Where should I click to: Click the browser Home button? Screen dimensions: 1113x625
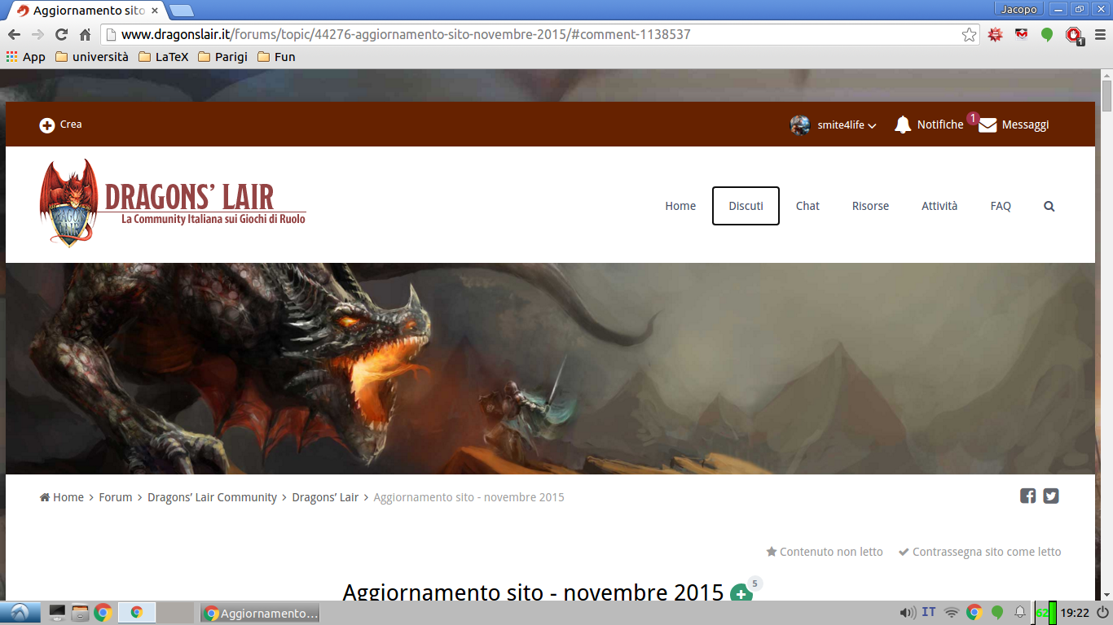point(85,34)
